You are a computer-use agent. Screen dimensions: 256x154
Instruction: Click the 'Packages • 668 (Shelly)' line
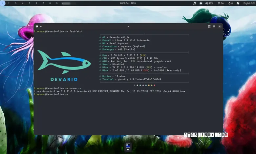(x=117, y=49)
